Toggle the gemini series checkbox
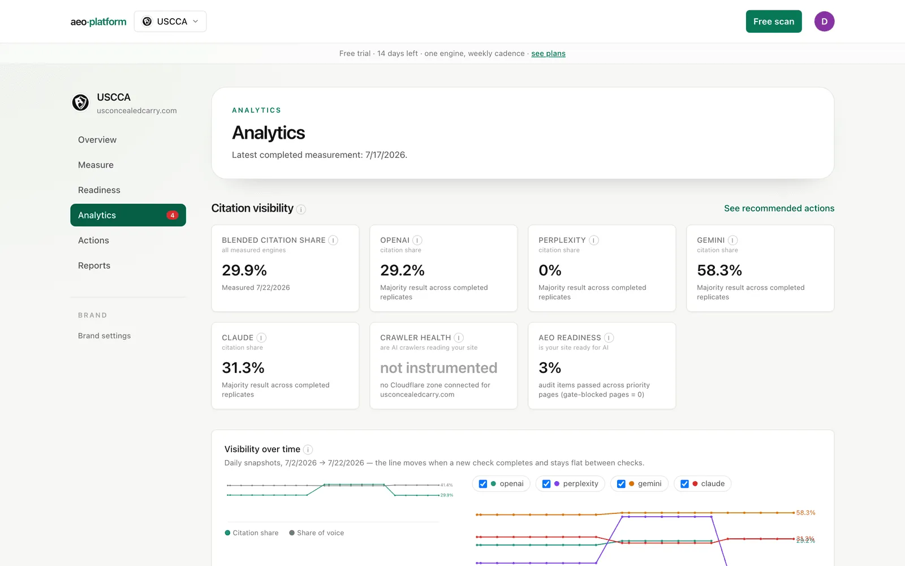 coord(621,484)
